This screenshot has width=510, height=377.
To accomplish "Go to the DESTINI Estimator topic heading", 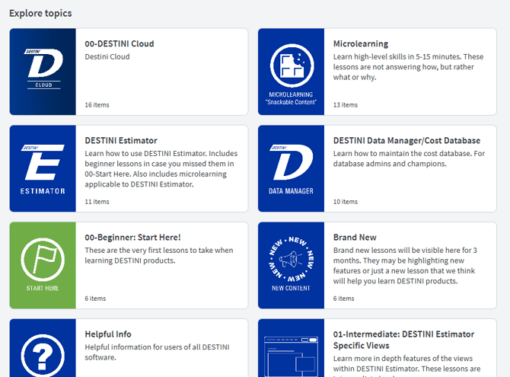I will (x=121, y=141).
